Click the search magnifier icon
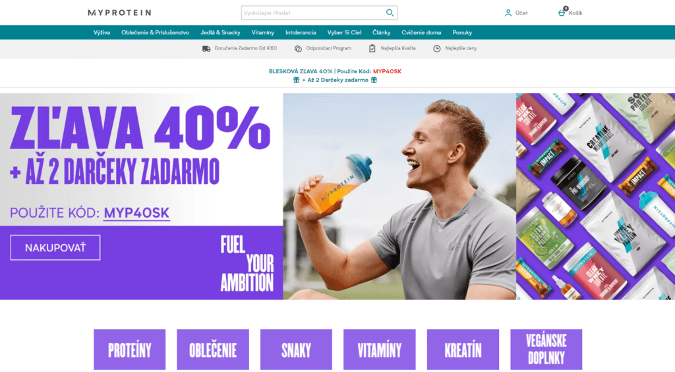Viewport: 675px width, 372px height. tap(390, 13)
